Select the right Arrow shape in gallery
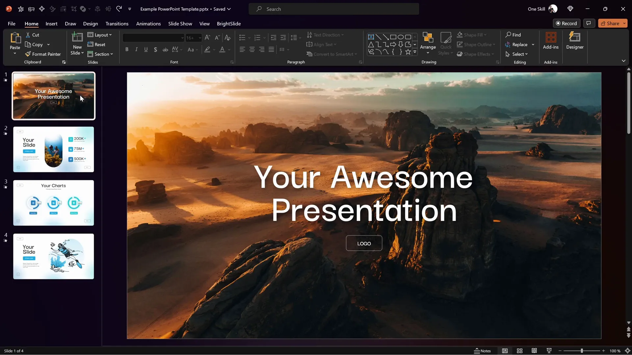The height and width of the screenshot is (355, 632). coord(393,44)
